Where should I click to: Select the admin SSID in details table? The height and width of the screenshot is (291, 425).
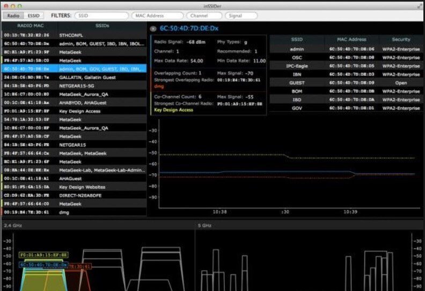(x=347, y=49)
